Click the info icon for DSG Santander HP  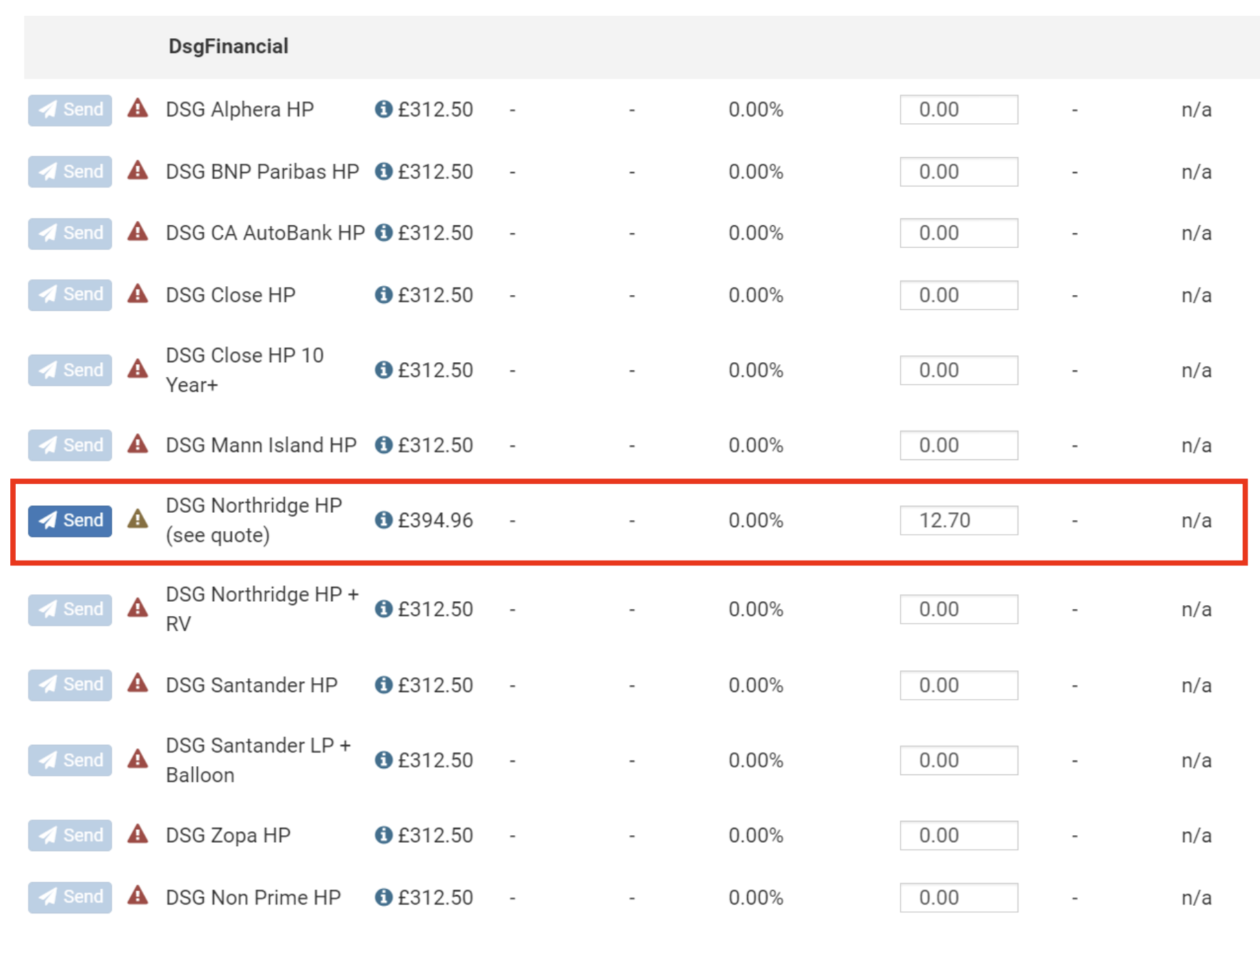point(383,685)
